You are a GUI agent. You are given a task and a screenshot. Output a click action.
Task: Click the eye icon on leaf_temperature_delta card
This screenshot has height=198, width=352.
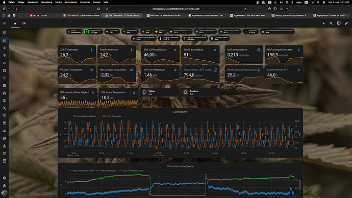point(131,70)
